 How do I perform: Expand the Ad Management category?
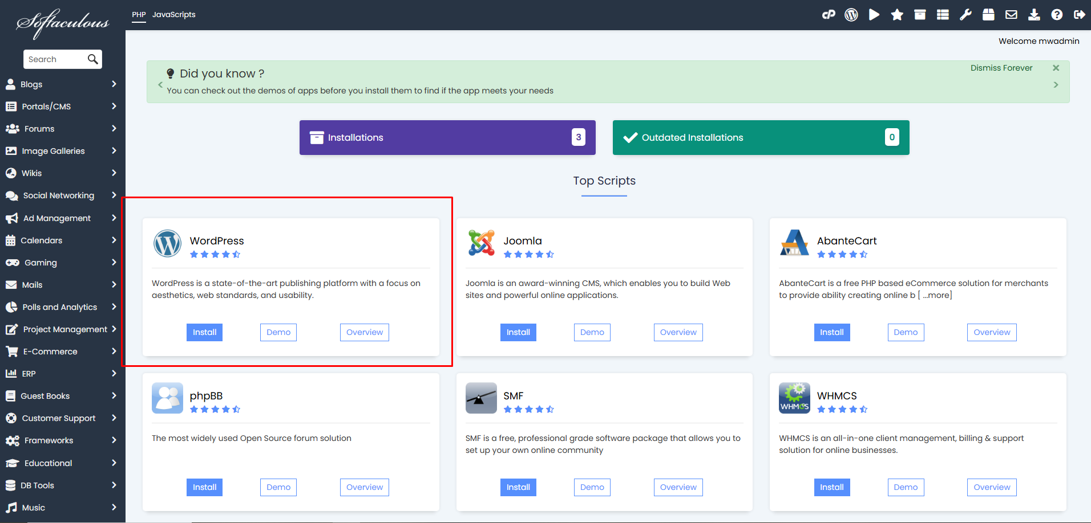tap(114, 218)
